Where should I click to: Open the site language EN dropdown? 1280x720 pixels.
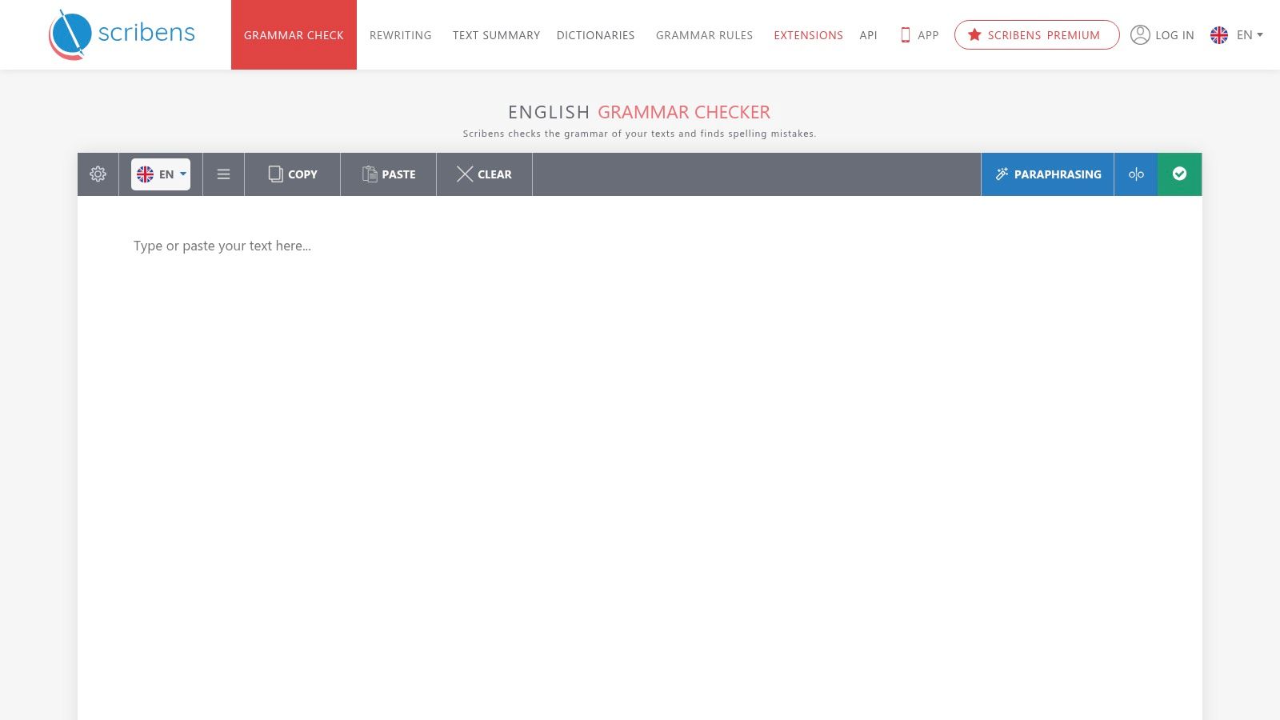pyautogui.click(x=1237, y=35)
